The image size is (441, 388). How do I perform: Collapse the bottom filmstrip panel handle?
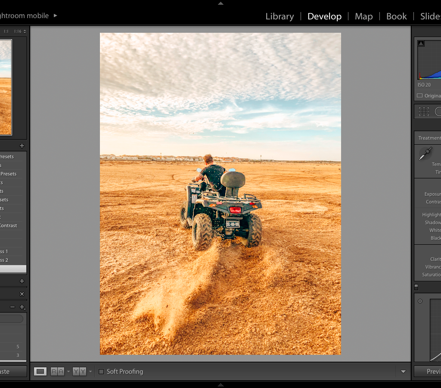click(220, 385)
